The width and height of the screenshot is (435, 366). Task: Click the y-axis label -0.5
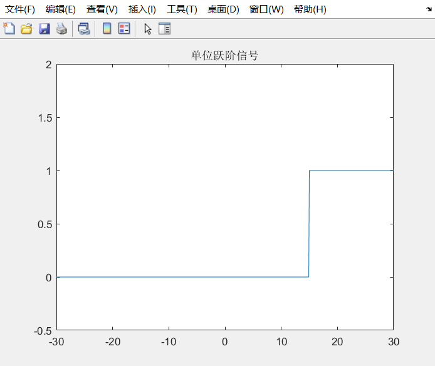43,331
